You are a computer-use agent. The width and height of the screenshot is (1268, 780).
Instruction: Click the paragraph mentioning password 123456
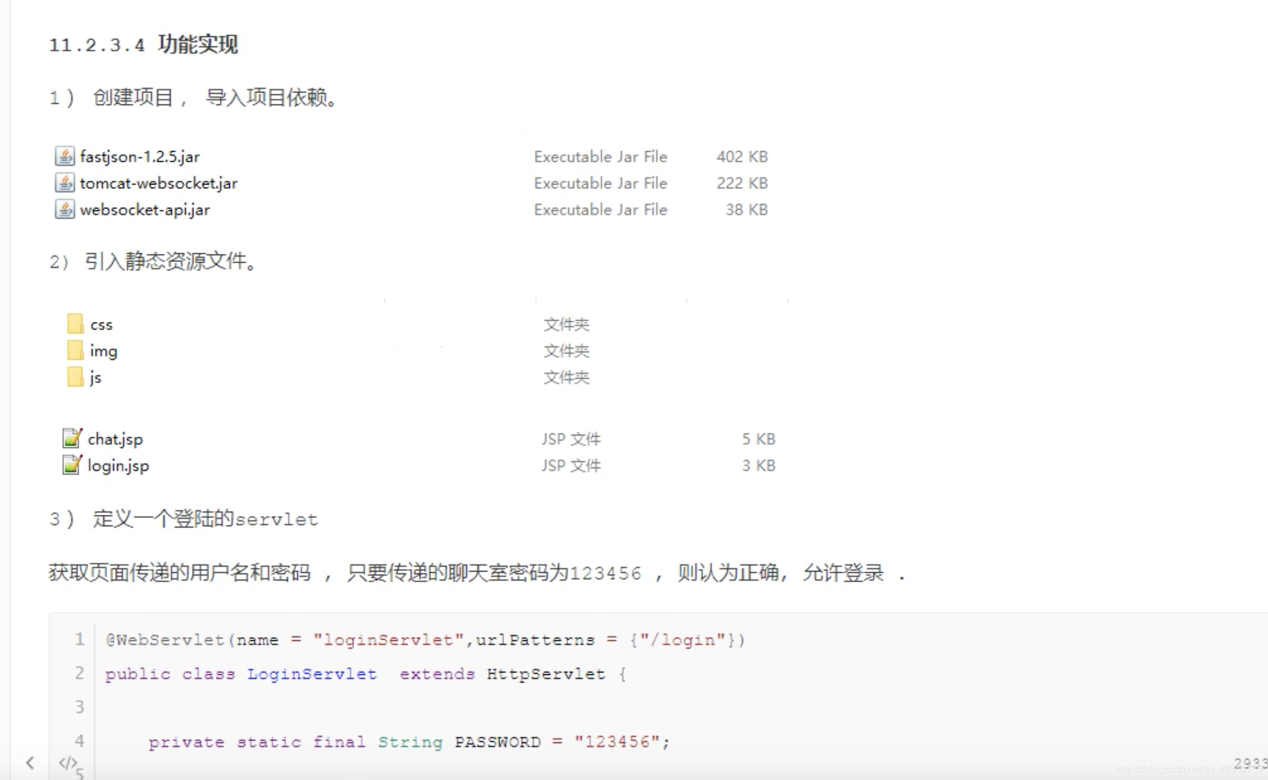(x=478, y=573)
